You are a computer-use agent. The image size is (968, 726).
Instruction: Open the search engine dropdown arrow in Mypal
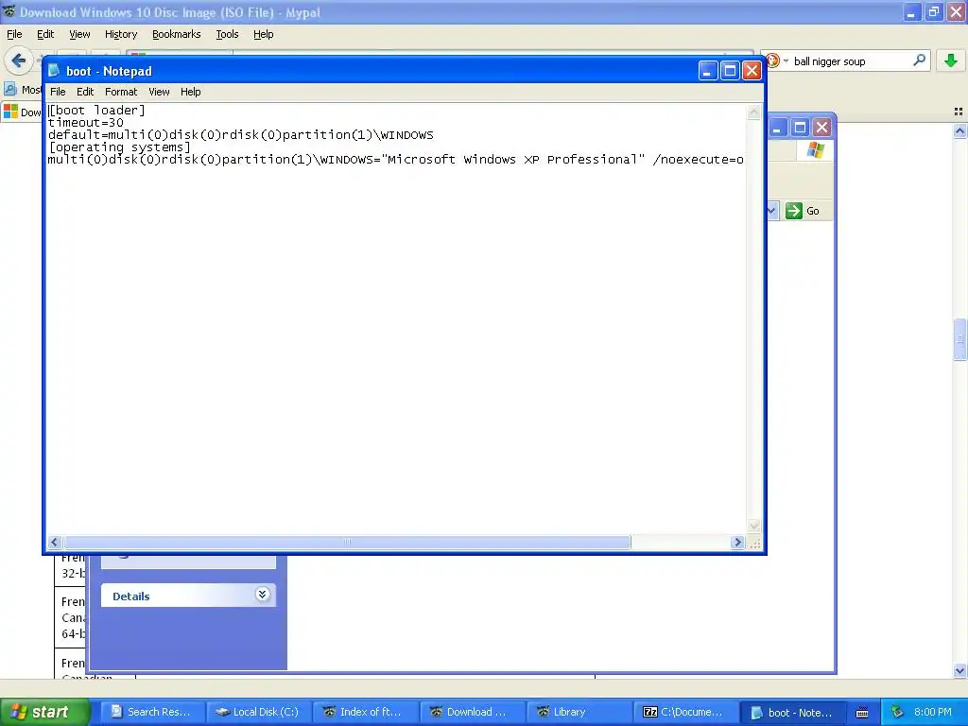click(x=786, y=61)
